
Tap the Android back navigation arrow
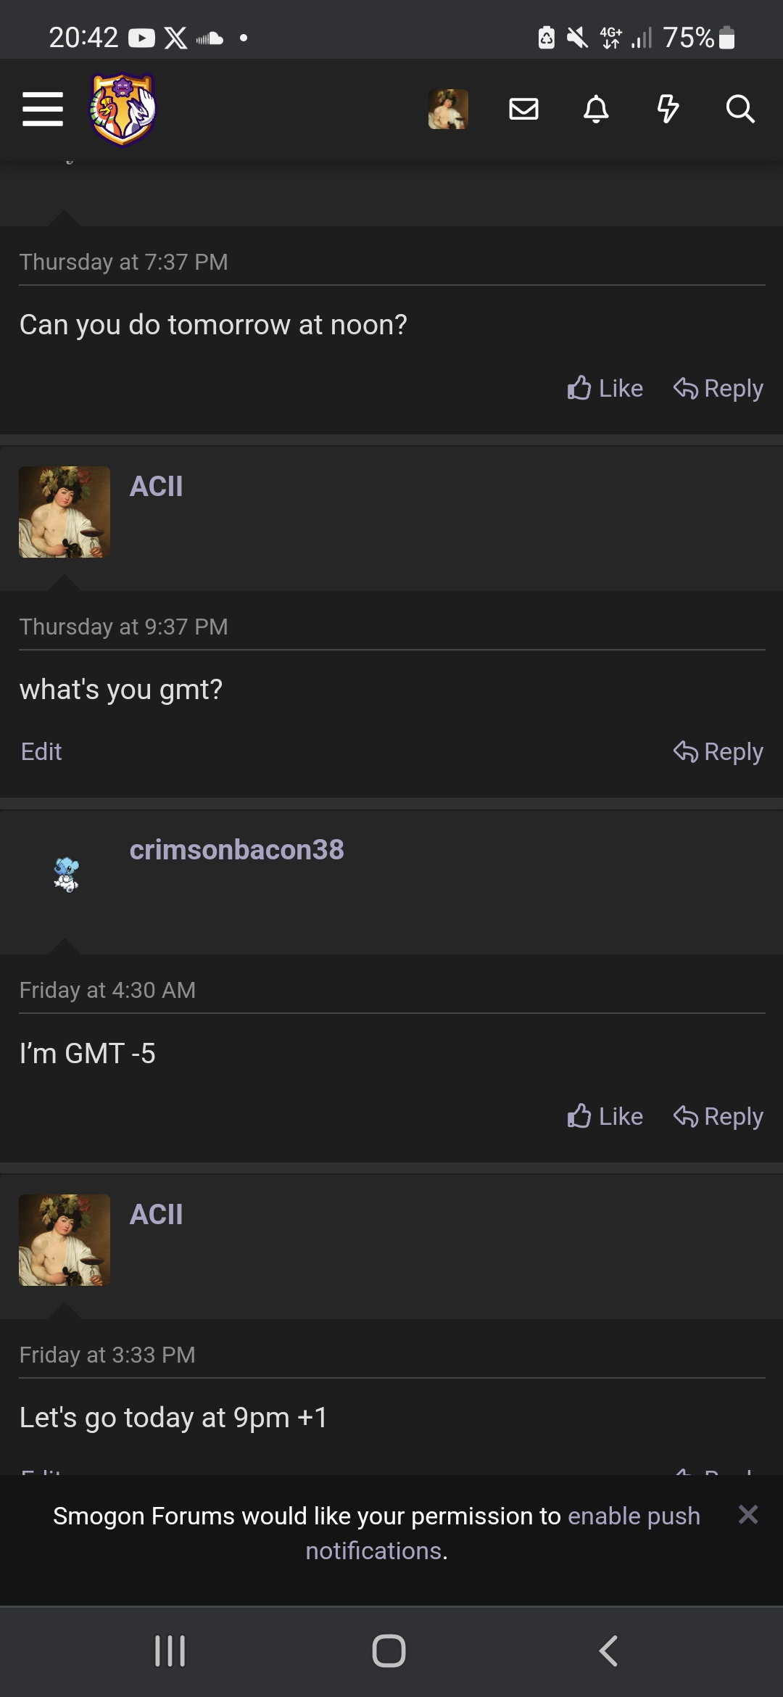pyautogui.click(x=608, y=1651)
